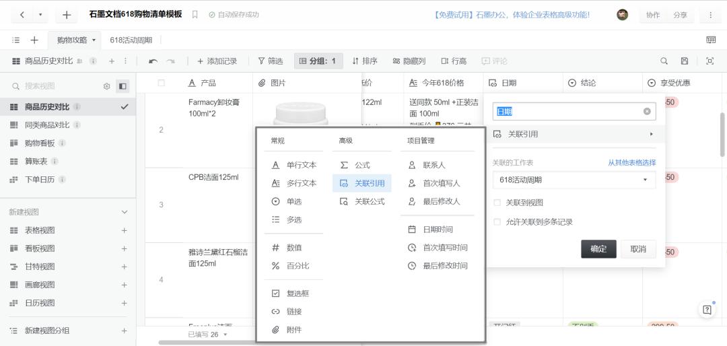Open the 排序 sort tool
727x346 pixels.
click(x=364, y=61)
